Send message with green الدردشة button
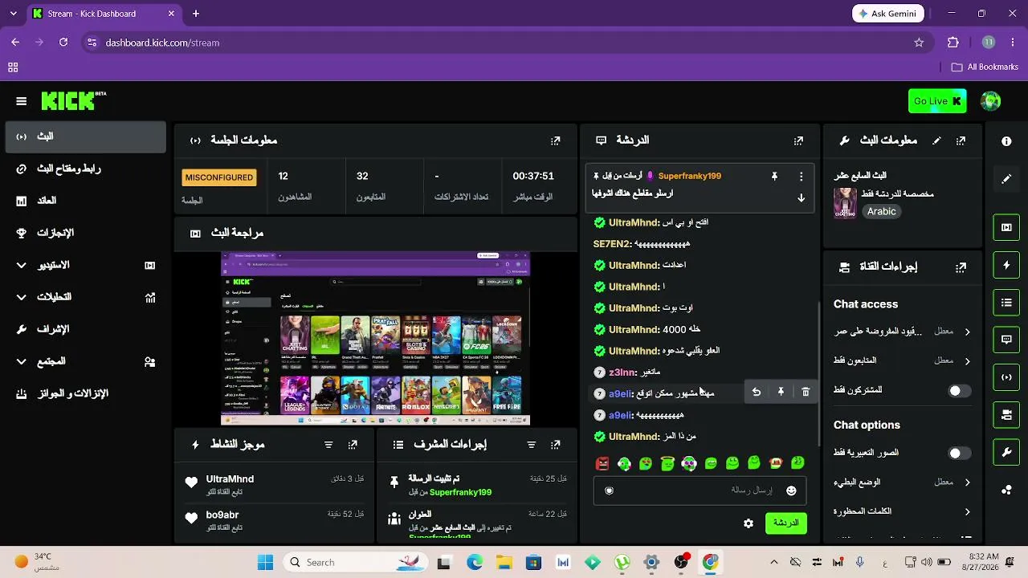Screen dimensions: 1028x578 point(786,523)
